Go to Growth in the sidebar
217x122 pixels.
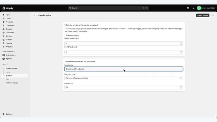tap(9, 29)
